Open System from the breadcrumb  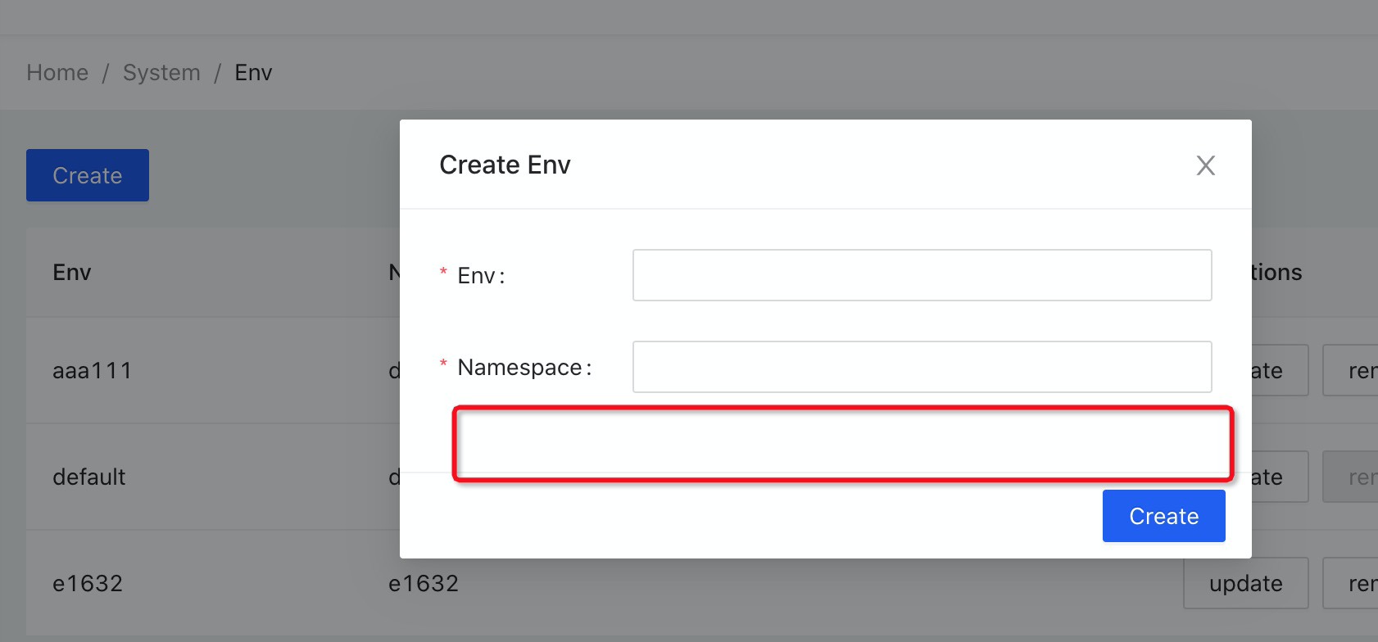coord(161,72)
